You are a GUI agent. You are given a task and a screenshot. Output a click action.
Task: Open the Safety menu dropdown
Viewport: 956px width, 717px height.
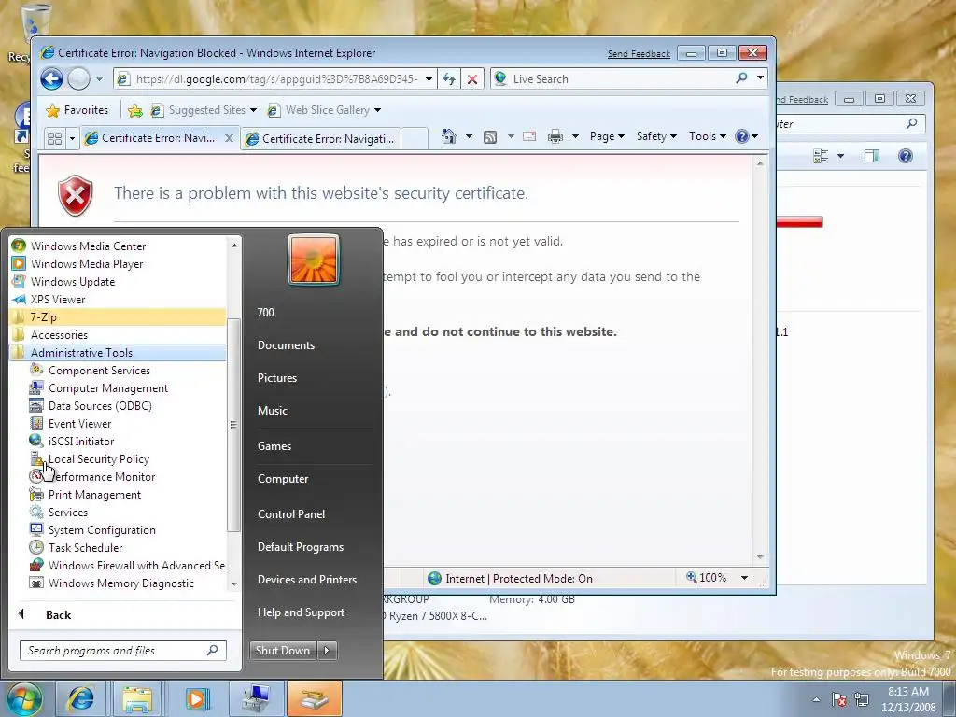click(656, 136)
